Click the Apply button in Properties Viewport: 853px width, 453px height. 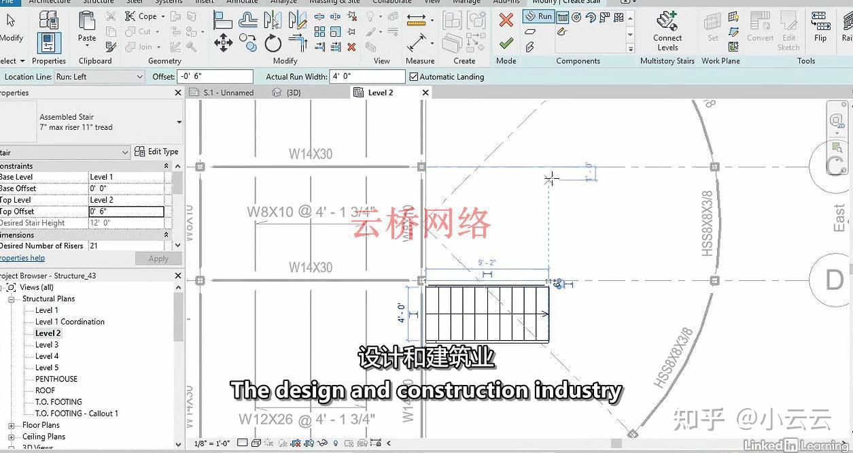(x=158, y=258)
